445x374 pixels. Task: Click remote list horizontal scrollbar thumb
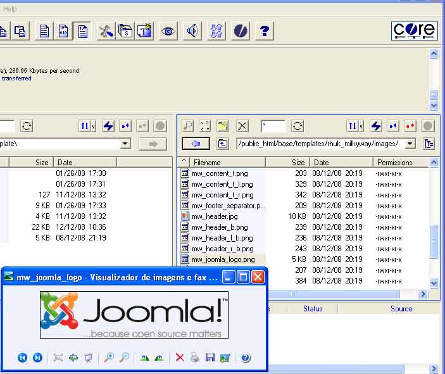tap(334, 294)
